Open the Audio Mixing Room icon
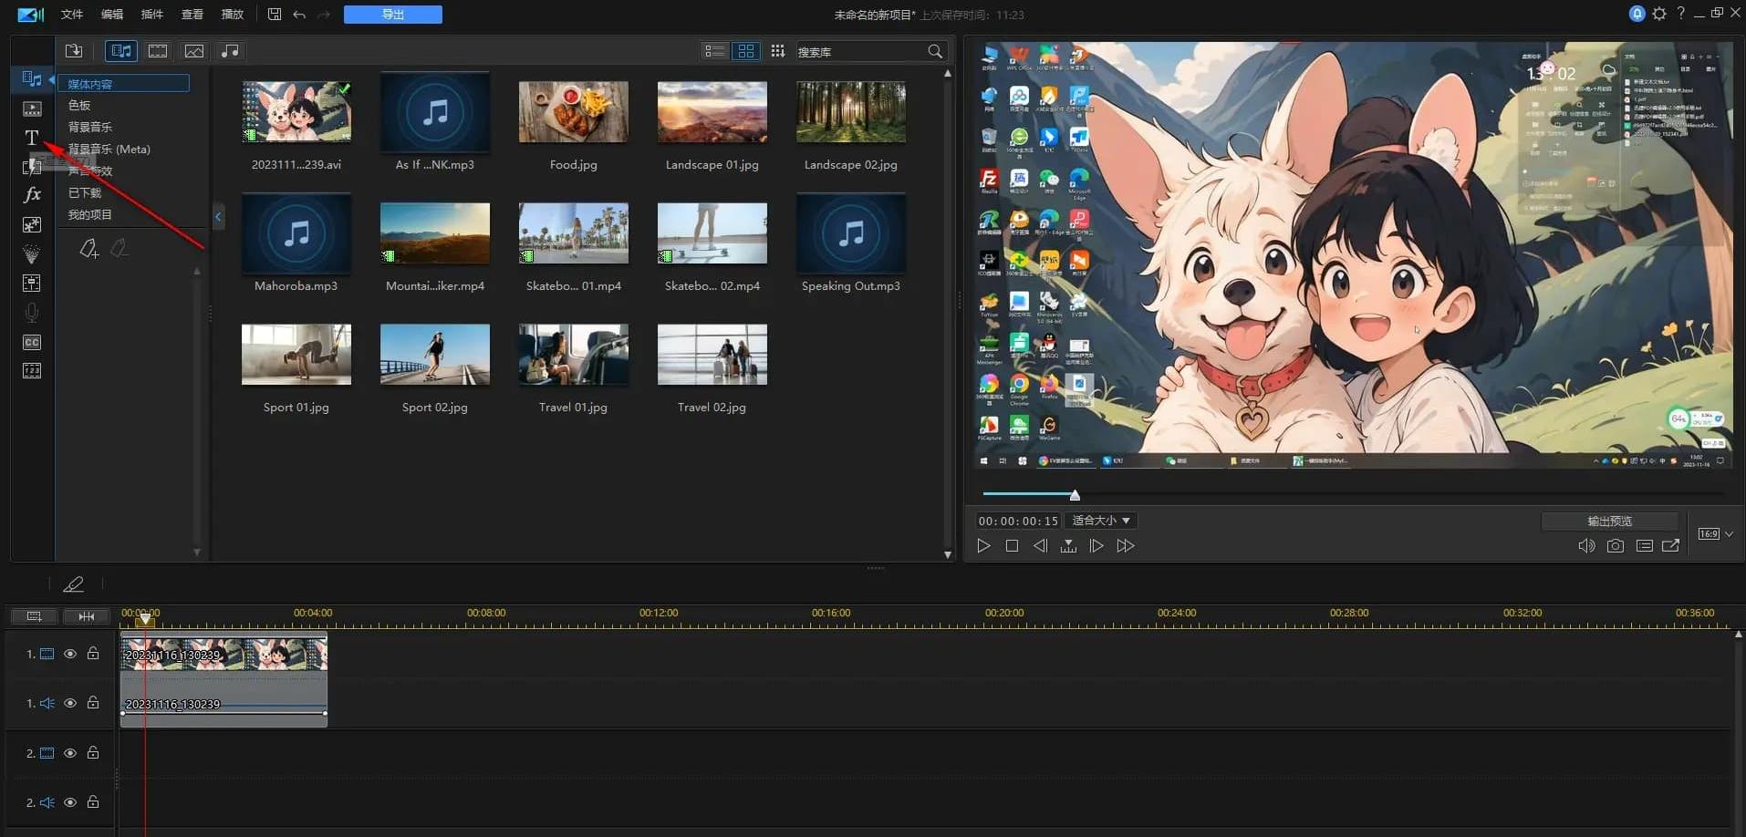Screen dimensions: 1746x837 [32, 283]
